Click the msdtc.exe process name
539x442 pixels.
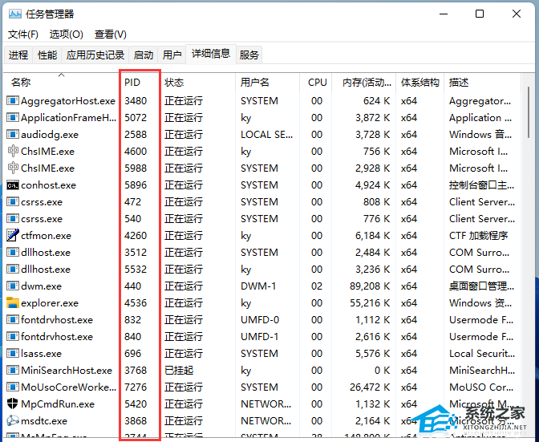click(44, 420)
